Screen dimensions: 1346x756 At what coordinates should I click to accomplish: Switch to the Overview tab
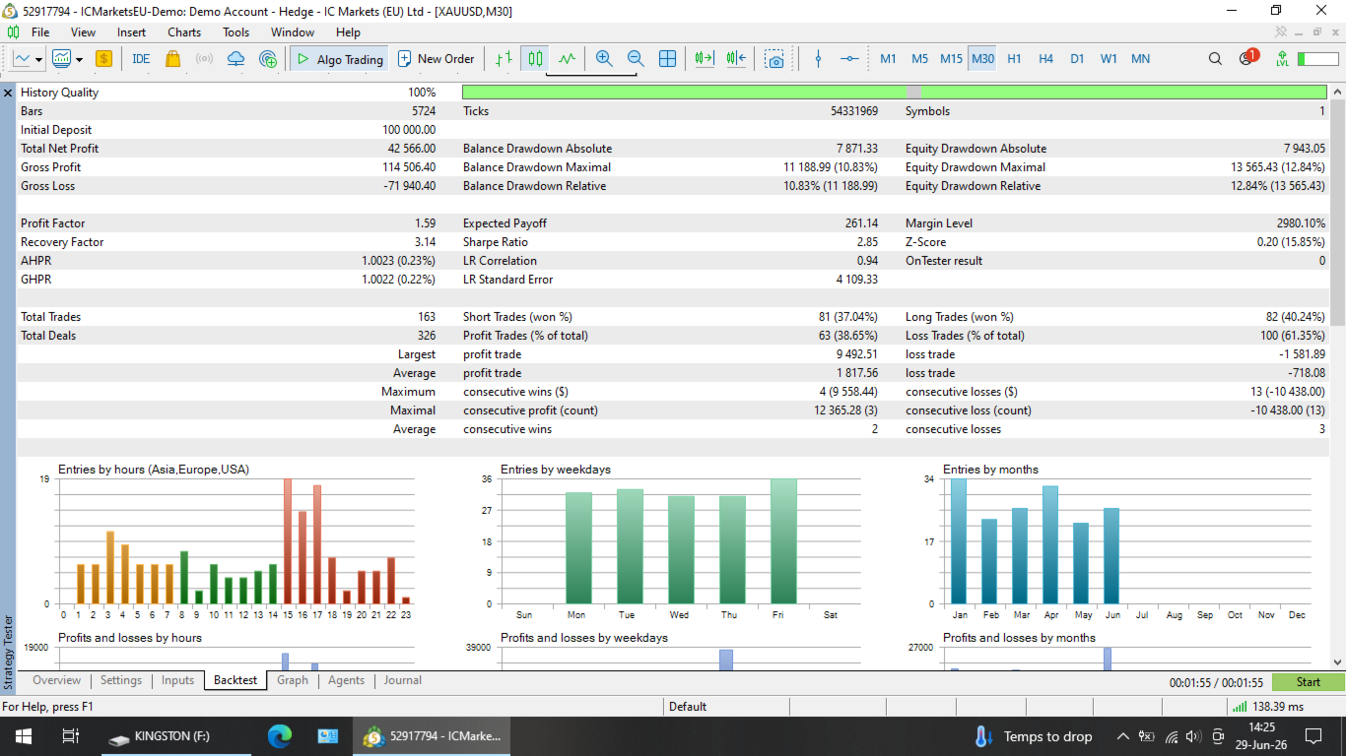tap(56, 680)
